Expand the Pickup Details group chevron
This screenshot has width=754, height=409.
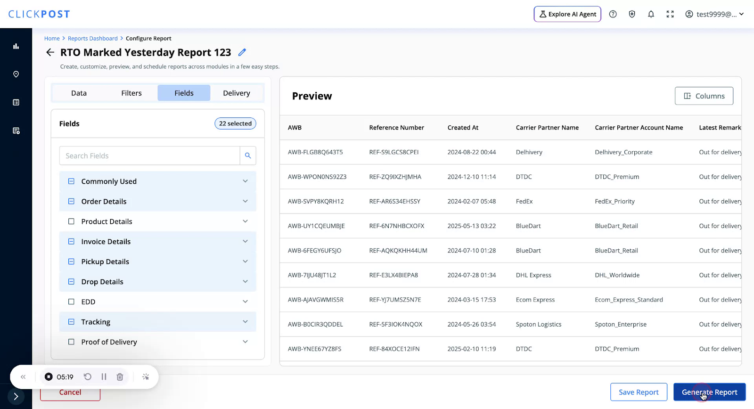[x=245, y=262]
